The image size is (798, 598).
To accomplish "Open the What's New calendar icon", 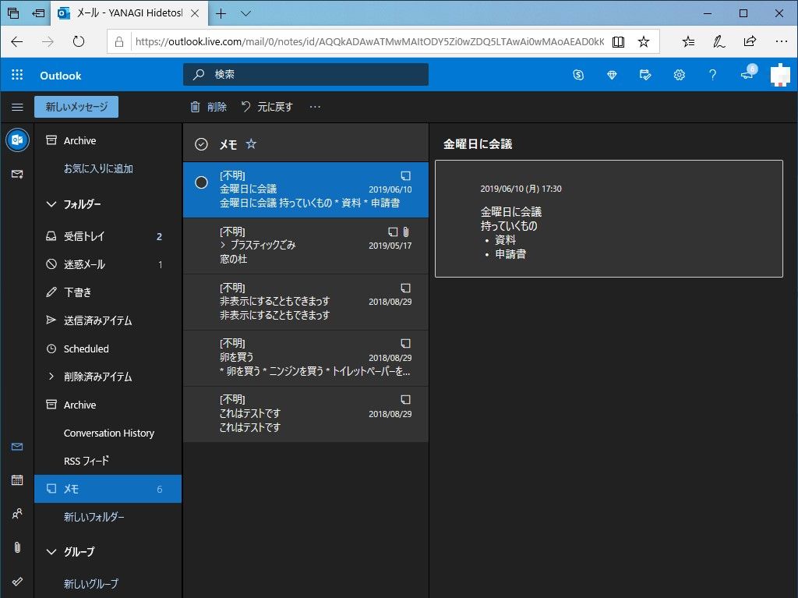I will click(644, 74).
